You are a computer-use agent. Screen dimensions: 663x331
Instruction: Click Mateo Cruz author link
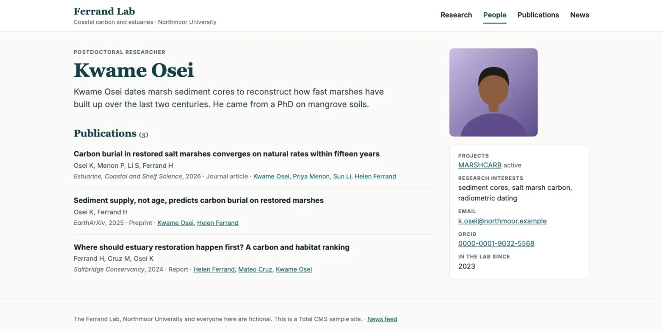[x=255, y=269]
